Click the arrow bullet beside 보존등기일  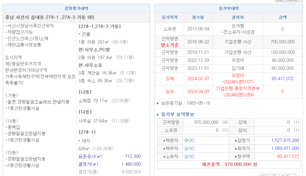click(159, 103)
